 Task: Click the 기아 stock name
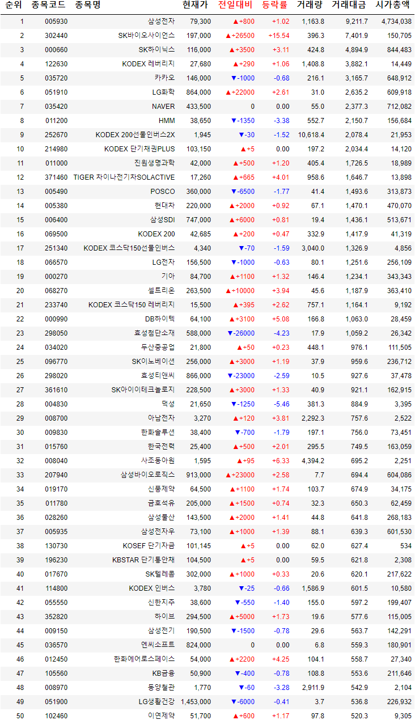168,277
